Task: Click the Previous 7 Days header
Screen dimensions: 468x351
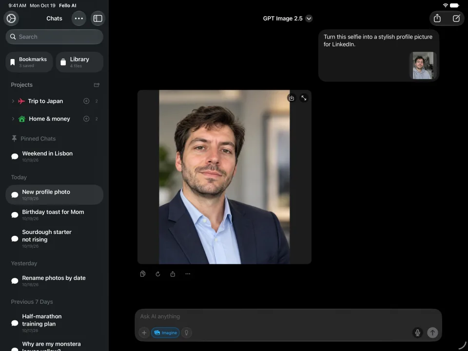Action: (32, 302)
